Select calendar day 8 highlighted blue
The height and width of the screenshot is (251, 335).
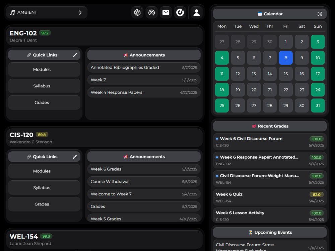(286, 58)
